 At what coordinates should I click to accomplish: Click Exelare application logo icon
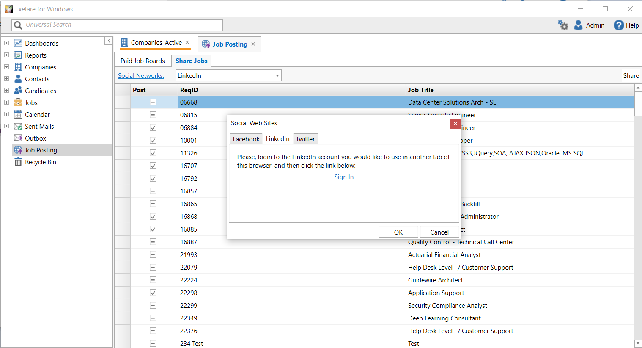click(x=8, y=9)
